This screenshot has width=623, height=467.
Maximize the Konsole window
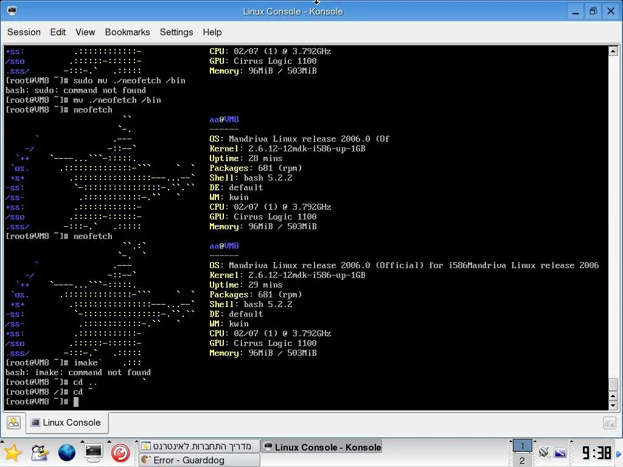pyautogui.click(x=593, y=11)
